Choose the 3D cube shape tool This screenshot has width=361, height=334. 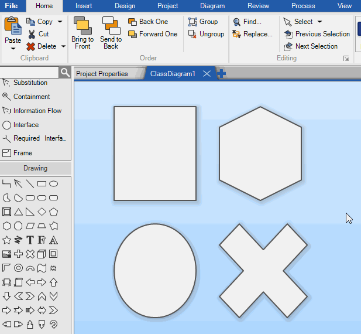(42, 254)
